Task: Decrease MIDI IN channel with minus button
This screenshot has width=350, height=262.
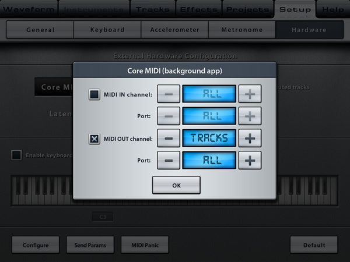Action: (x=169, y=94)
